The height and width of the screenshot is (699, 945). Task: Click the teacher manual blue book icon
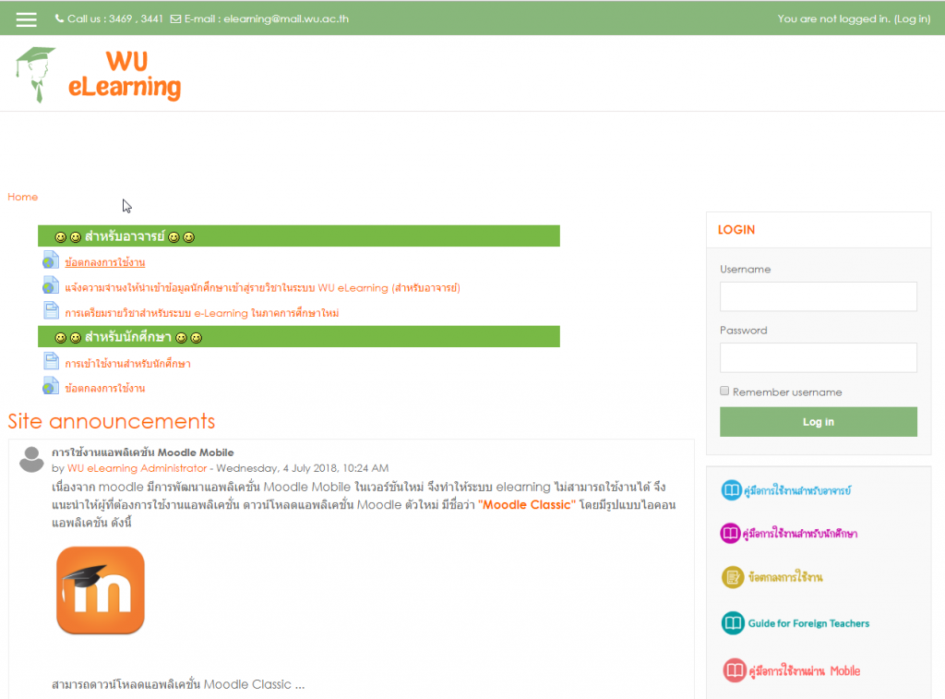(x=732, y=490)
